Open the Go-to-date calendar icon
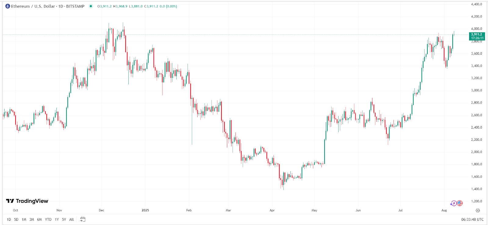Screen dimensions: 488x225 tap(82, 219)
